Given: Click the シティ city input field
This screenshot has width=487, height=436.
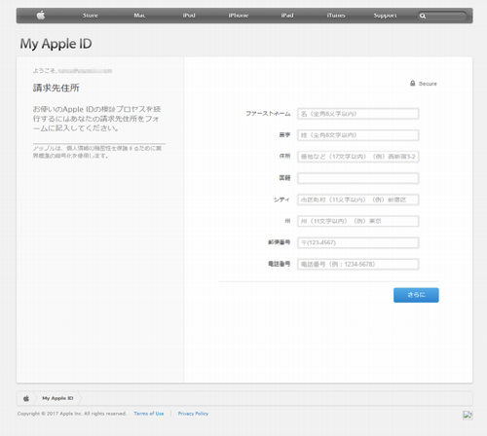Looking at the screenshot, I should (x=358, y=200).
